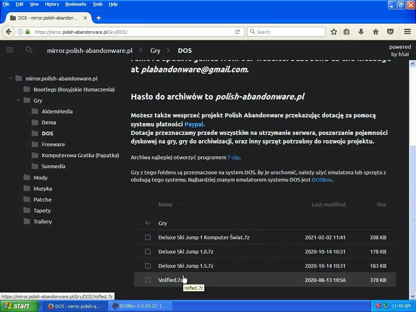The height and width of the screenshot is (312, 416).
Task: Expand the Tapety tree node arrow
Action: point(19,210)
